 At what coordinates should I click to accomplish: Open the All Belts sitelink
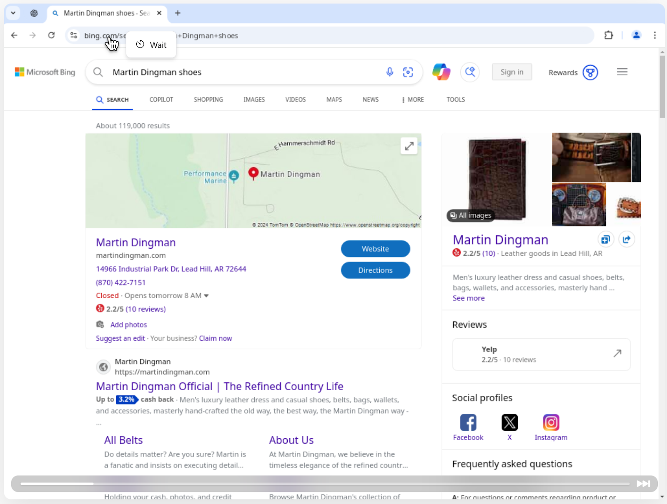tap(123, 440)
